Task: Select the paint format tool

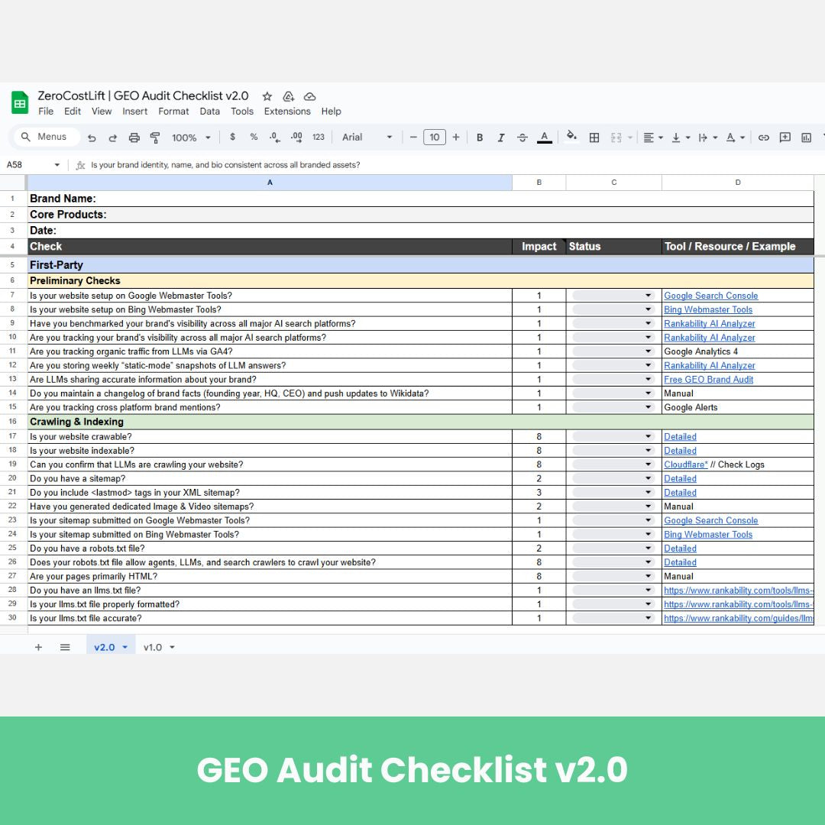Action: click(x=155, y=137)
